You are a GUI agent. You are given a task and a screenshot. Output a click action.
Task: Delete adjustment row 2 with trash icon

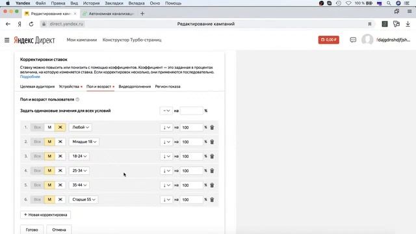tap(212, 142)
